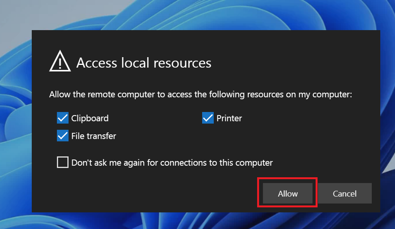
Task: Uncheck the File transfer checkbox
Action: click(x=63, y=136)
